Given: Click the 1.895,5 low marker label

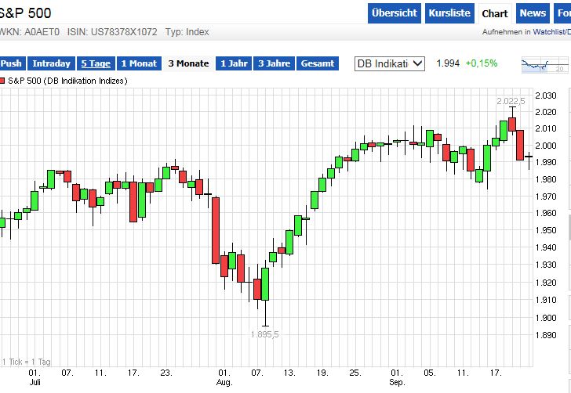Looking at the screenshot, I should pos(265,334).
